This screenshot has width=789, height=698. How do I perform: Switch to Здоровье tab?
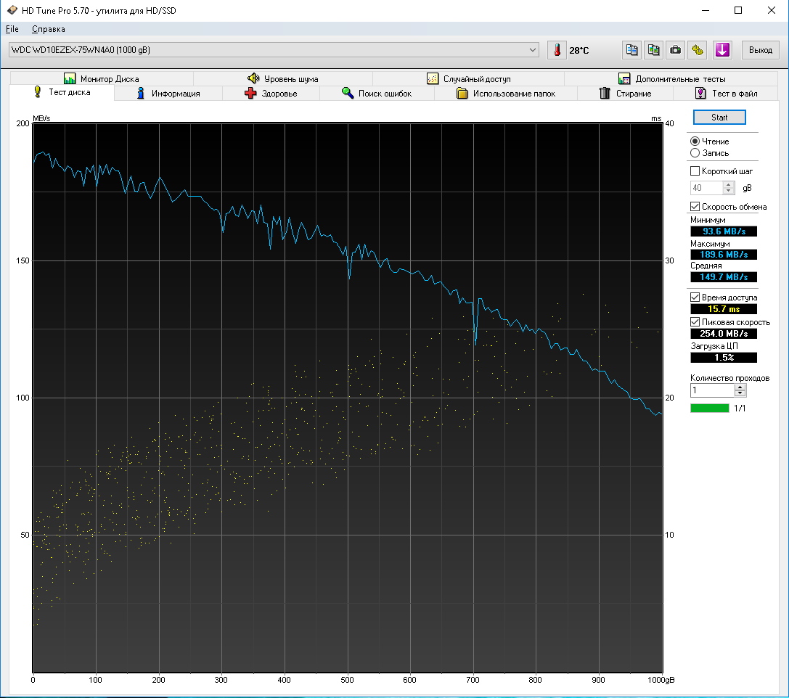pos(271,94)
